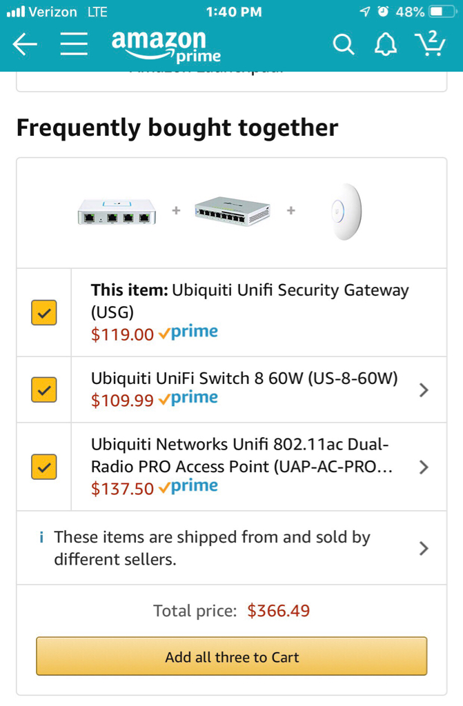Open the hamburger menu
This screenshot has height=706, width=463.
pos(73,46)
